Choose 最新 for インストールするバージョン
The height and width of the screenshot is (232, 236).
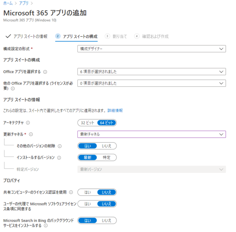pyautogui.click(x=88, y=157)
